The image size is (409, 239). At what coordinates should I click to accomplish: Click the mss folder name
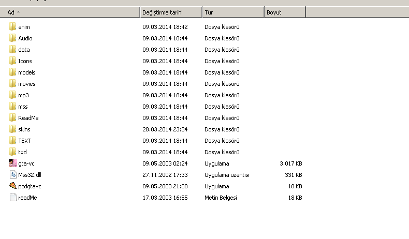pyautogui.click(x=23, y=107)
